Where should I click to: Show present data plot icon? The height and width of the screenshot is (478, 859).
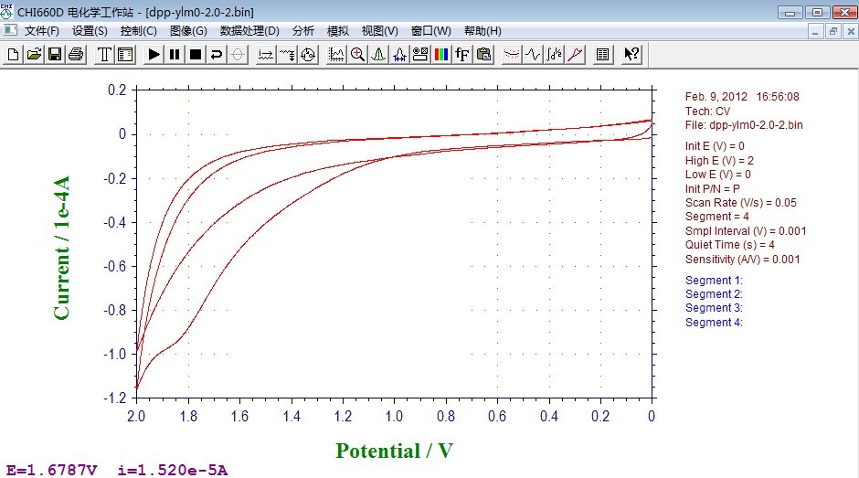[336, 54]
